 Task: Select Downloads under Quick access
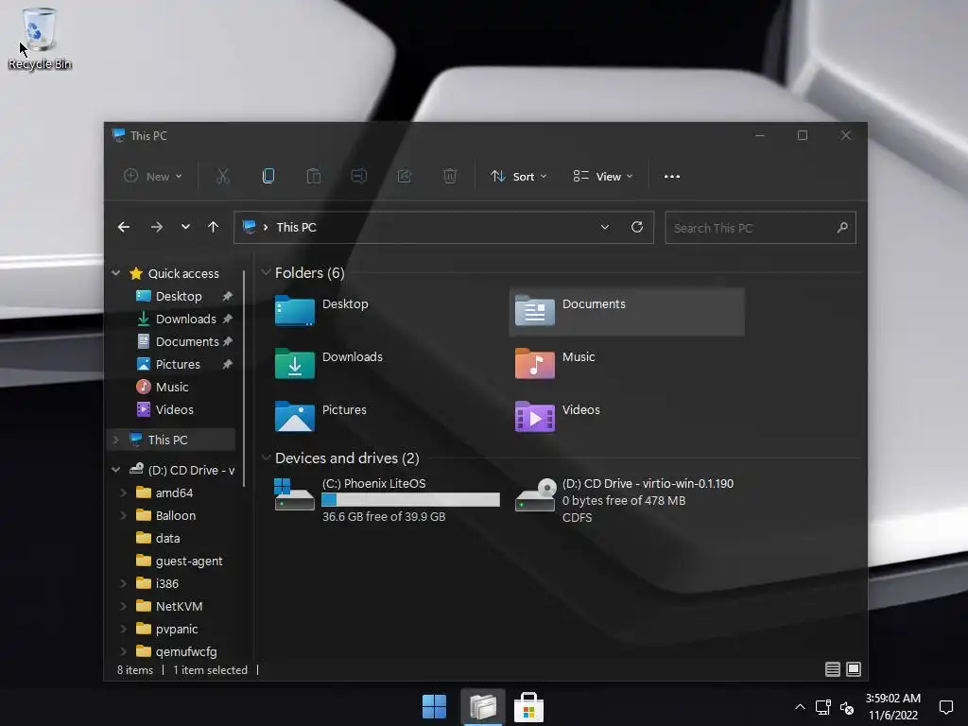pos(185,320)
